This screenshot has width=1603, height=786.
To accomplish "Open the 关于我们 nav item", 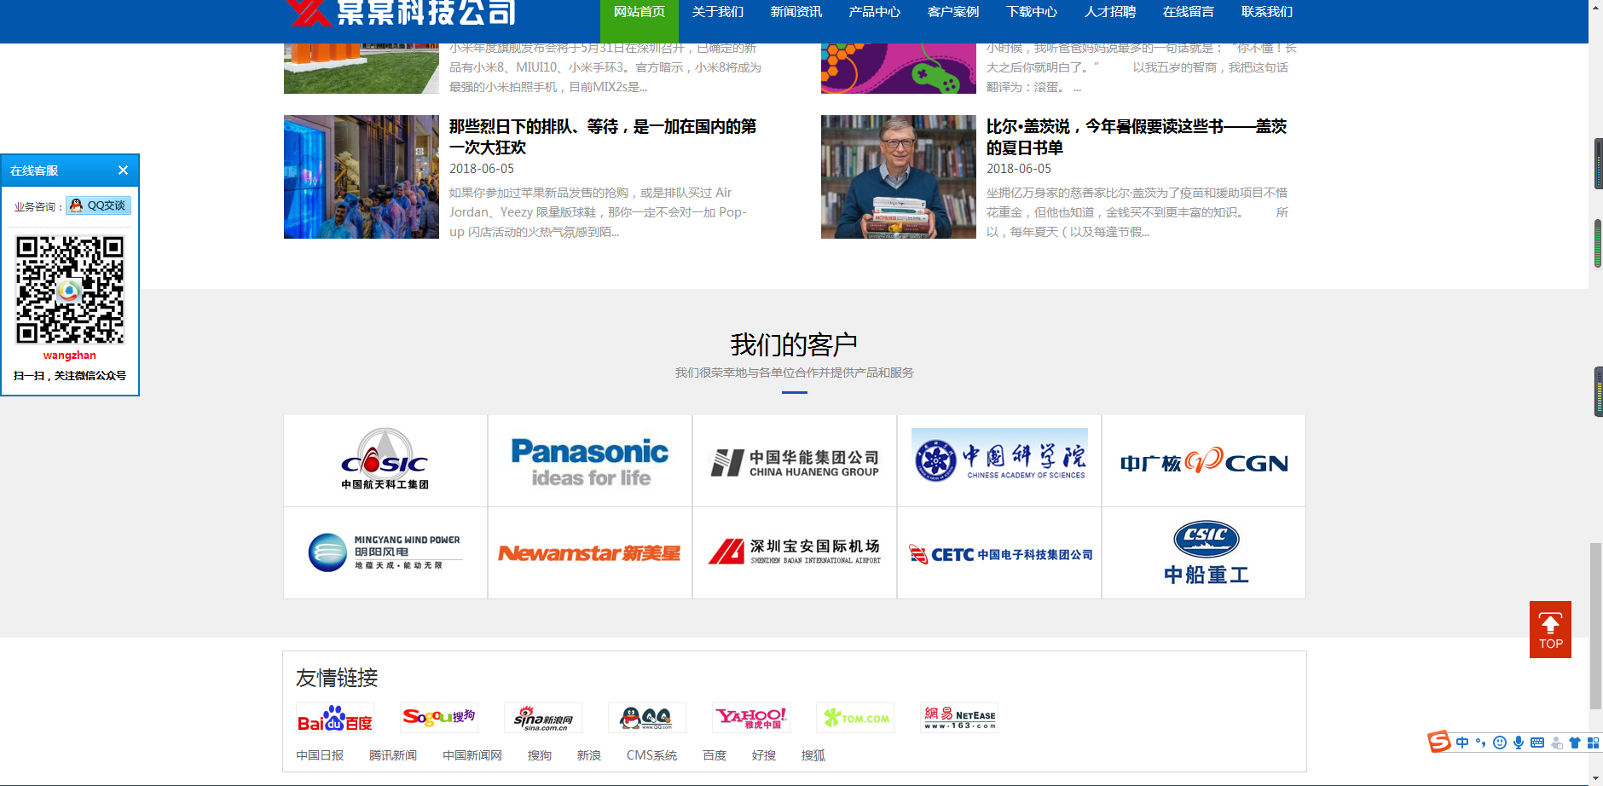I will click(x=718, y=12).
